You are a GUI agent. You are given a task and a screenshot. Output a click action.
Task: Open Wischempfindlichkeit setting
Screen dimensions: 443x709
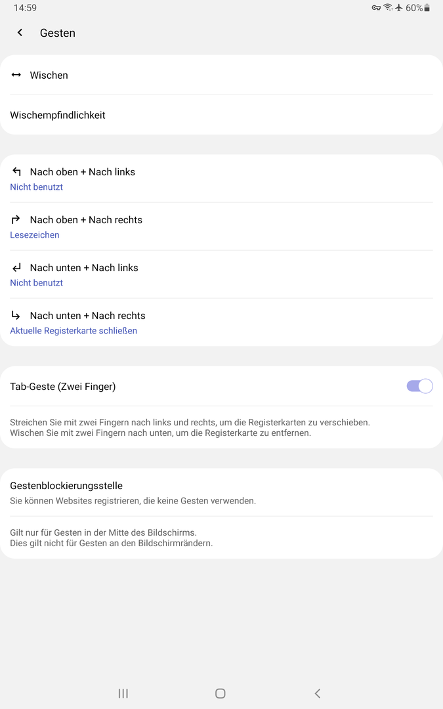point(222,115)
